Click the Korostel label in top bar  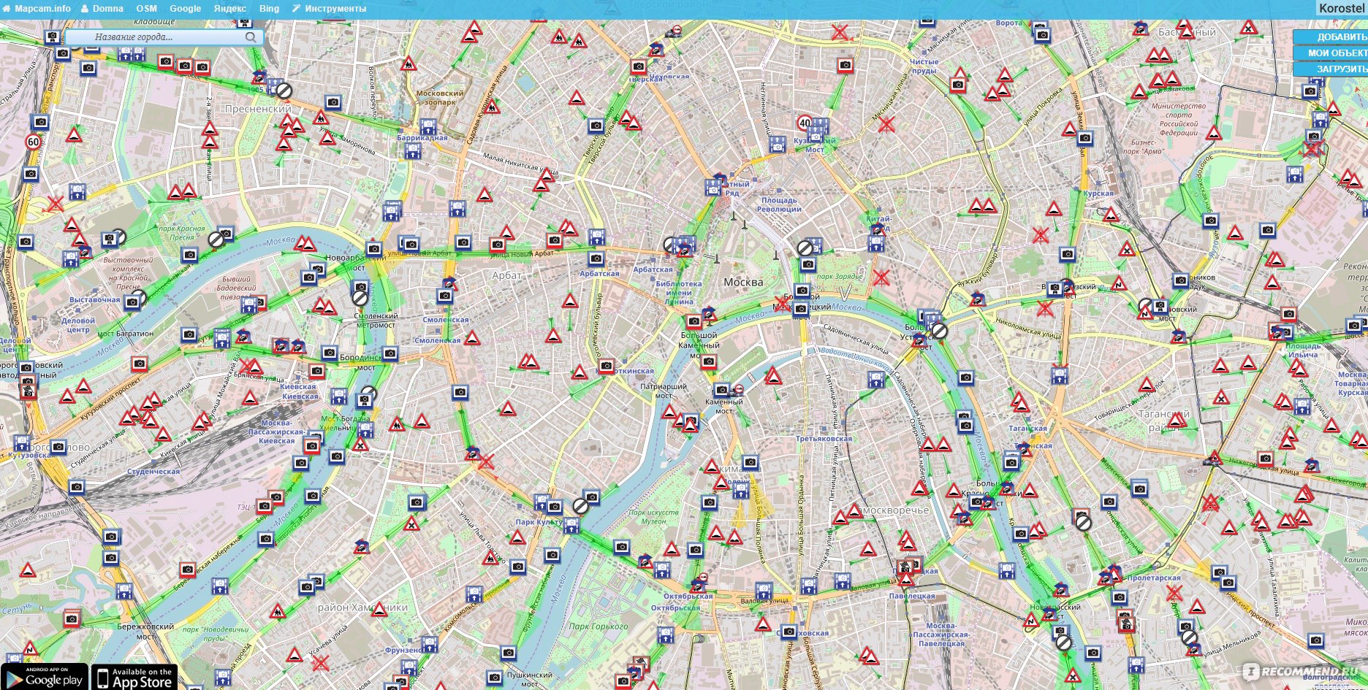1342,8
